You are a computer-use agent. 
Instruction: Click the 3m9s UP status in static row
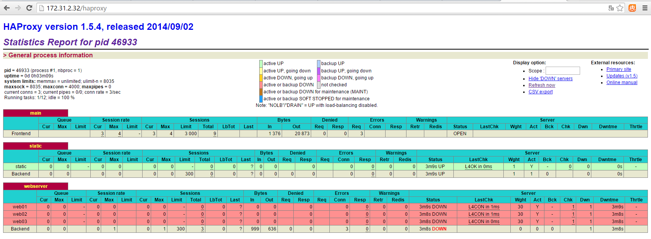[x=435, y=167]
